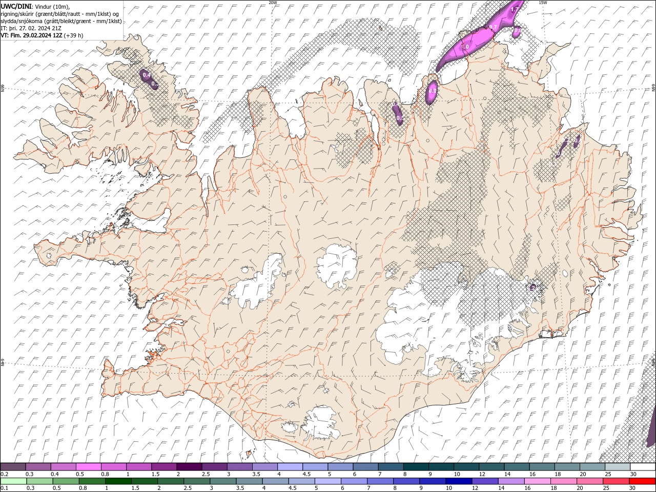Image resolution: width=656 pixels, height=492 pixels.
Task: Select the grey-green 3 swatch in lower legend row
Action: (223, 481)
